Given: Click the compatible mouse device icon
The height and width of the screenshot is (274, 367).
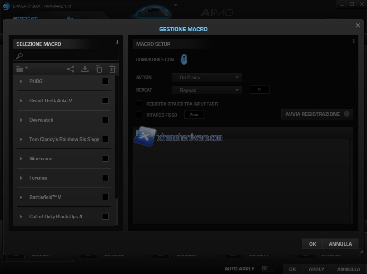Looking at the screenshot, I should click(x=184, y=59).
